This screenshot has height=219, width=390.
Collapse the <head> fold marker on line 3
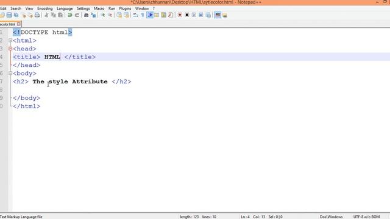click(x=10, y=49)
